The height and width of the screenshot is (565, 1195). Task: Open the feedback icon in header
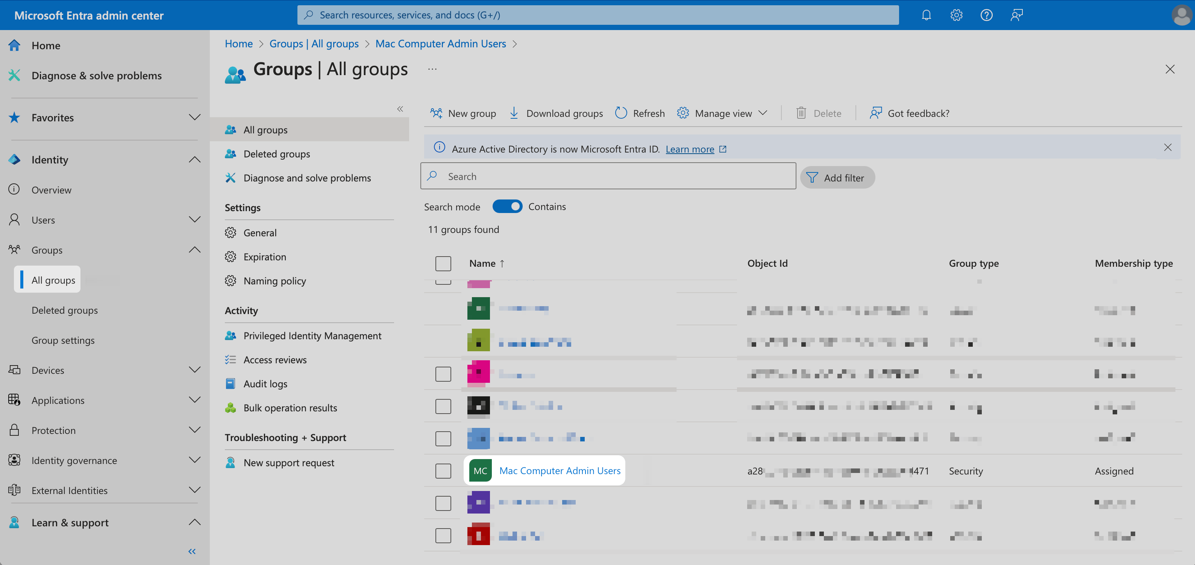coord(1016,15)
